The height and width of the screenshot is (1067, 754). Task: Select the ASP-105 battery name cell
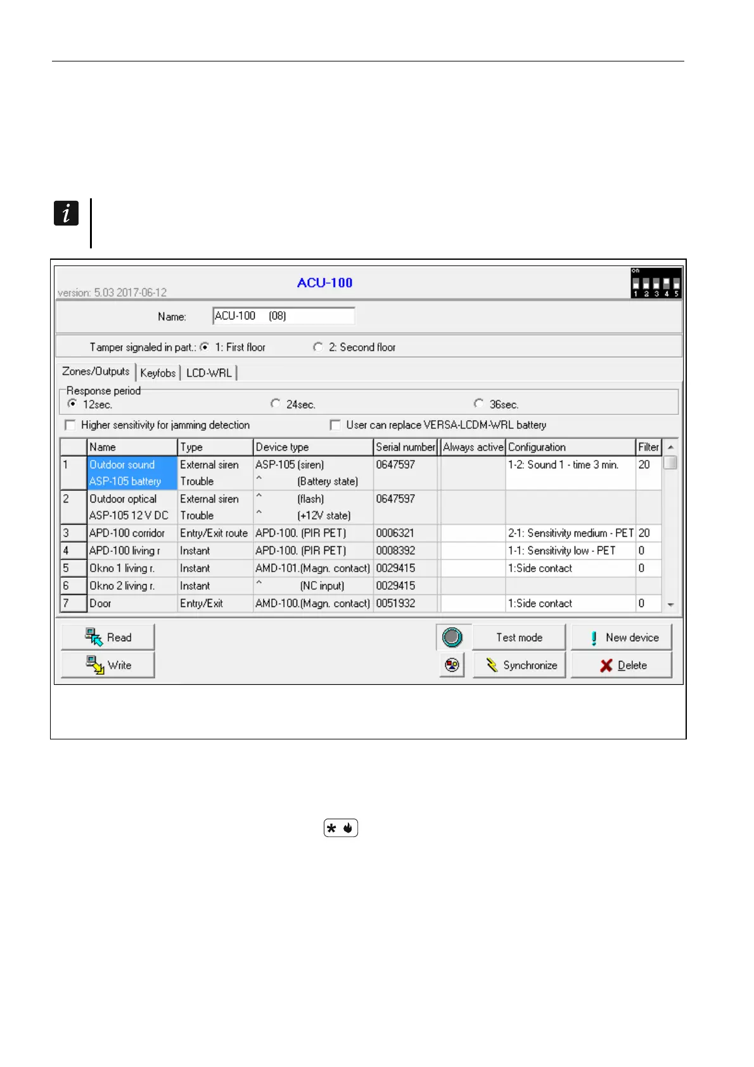(x=132, y=481)
